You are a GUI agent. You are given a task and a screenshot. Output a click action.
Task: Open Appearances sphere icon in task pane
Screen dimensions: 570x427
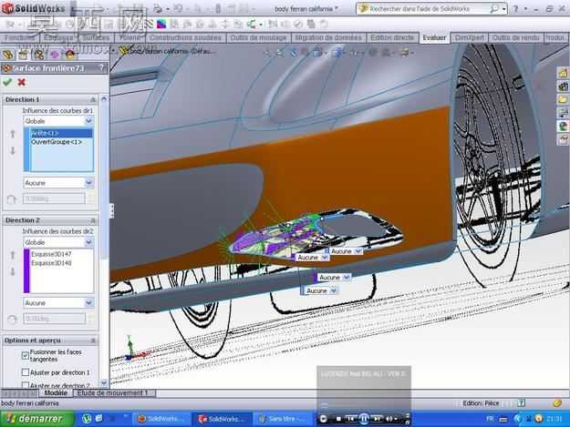563,127
